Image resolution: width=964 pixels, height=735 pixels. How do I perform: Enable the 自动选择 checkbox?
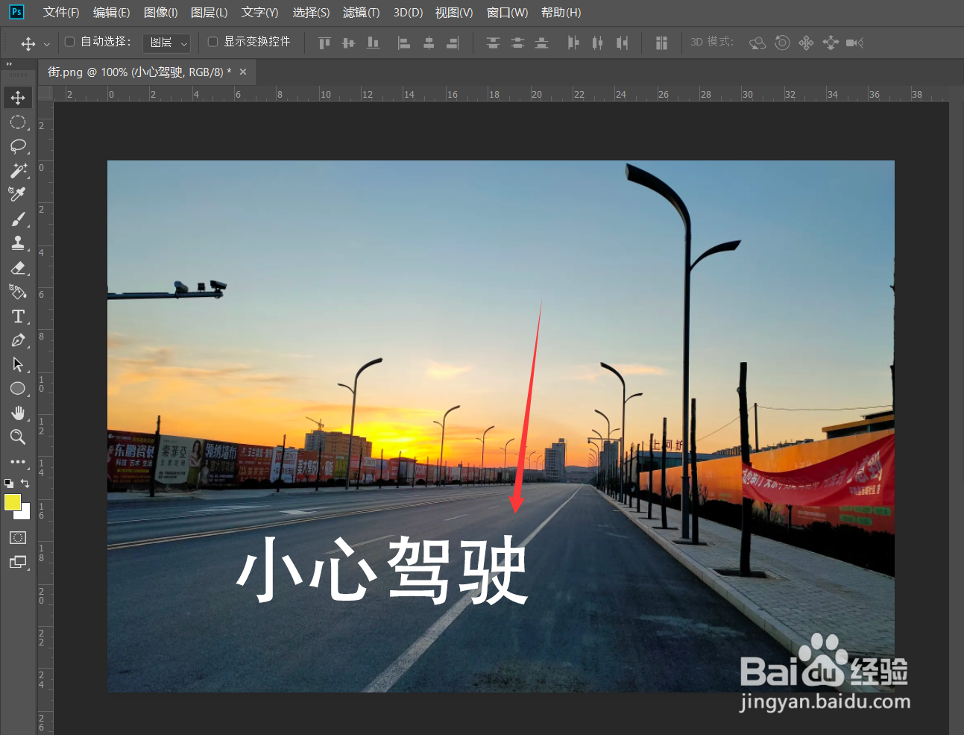(x=70, y=42)
